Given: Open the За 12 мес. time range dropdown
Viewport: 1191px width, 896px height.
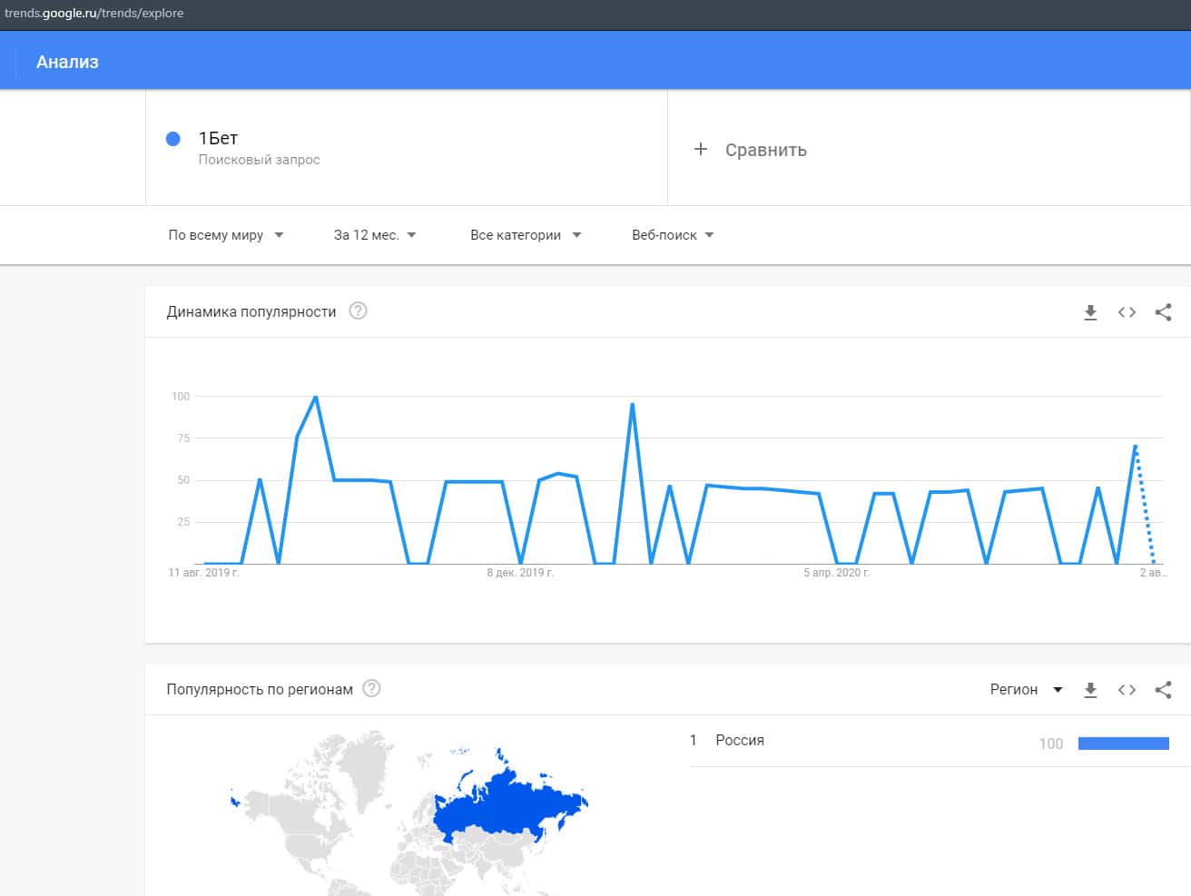Looking at the screenshot, I should point(375,235).
